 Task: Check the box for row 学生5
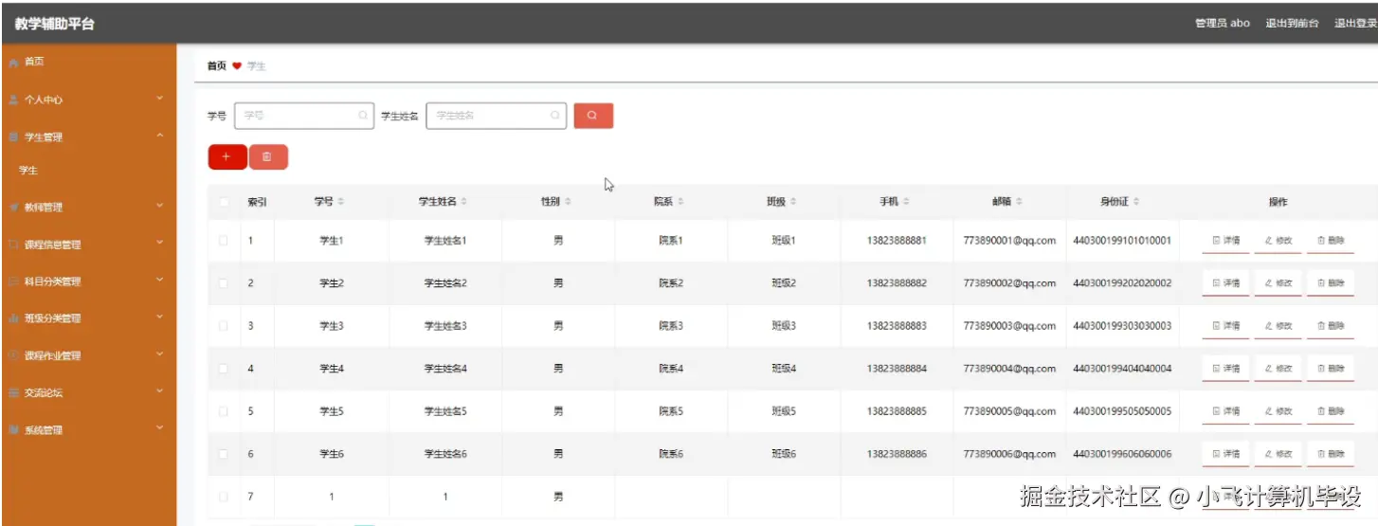[x=224, y=411]
